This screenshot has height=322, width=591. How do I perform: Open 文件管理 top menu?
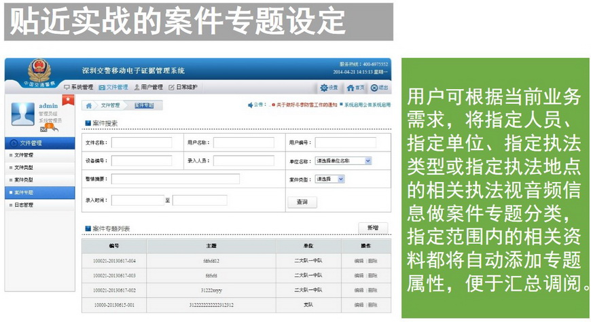[x=113, y=87]
